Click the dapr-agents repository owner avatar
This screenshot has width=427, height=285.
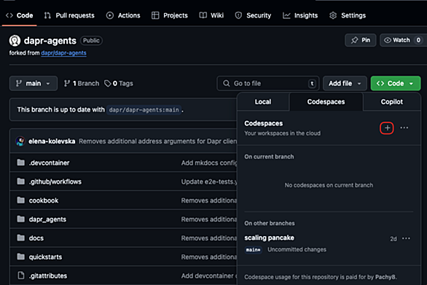click(x=15, y=41)
